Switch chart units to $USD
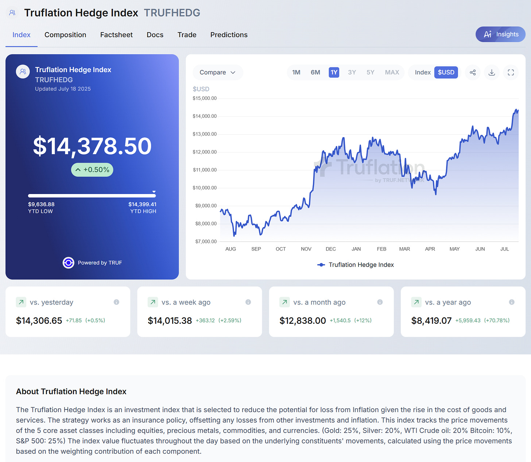This screenshot has height=462, width=531. click(446, 72)
